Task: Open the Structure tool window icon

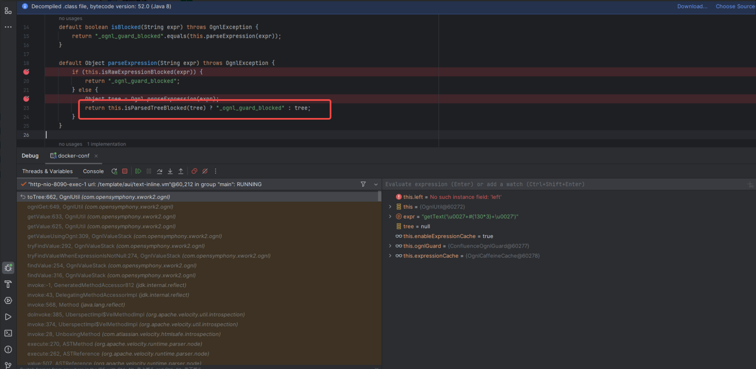Action: click(x=8, y=10)
